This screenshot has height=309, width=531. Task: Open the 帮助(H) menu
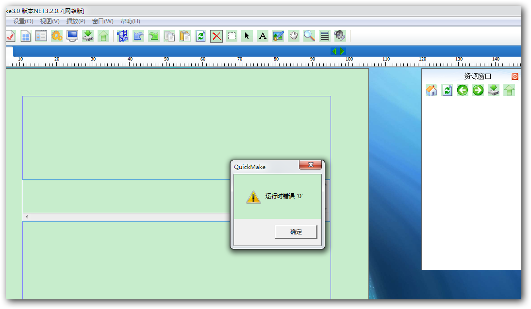click(130, 21)
